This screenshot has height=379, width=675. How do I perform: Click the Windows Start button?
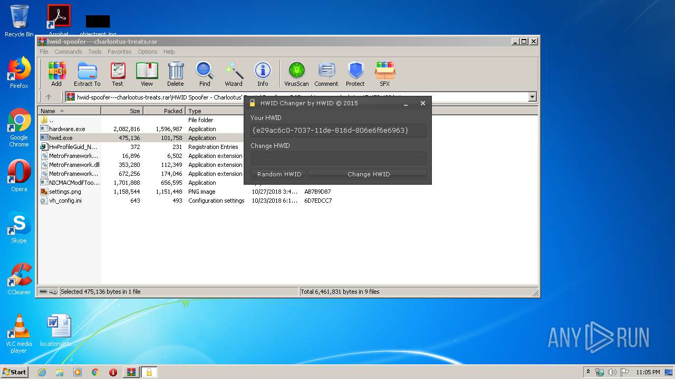[x=15, y=372]
